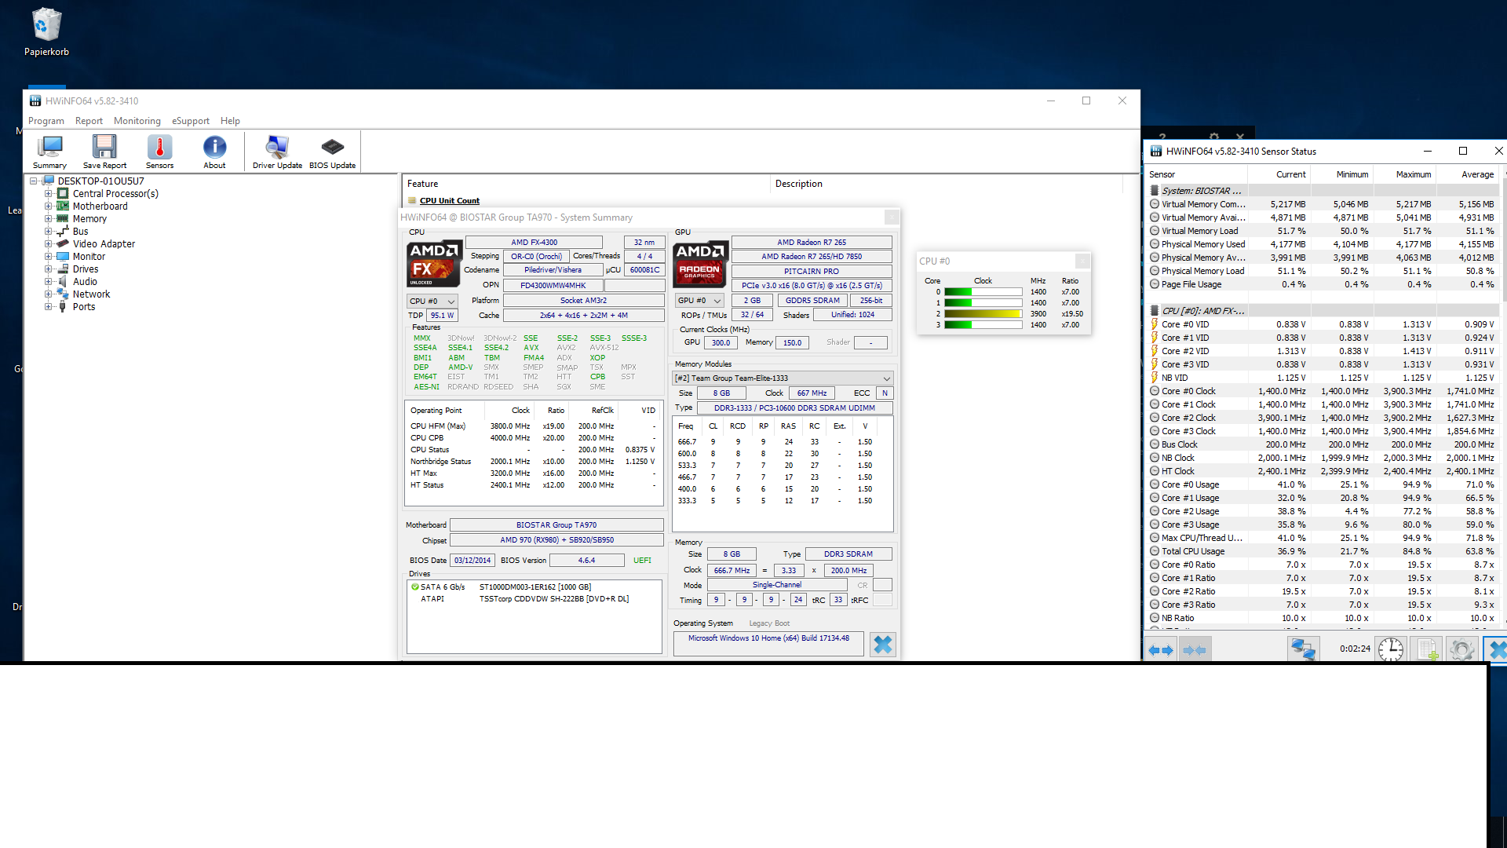Reset sensor timer clock icon

[1391, 649]
